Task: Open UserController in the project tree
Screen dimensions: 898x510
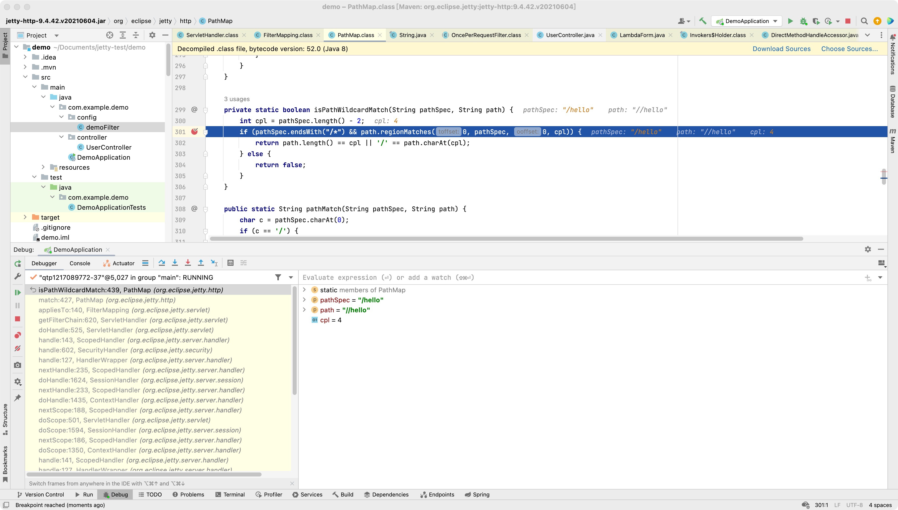Action: pyautogui.click(x=109, y=147)
